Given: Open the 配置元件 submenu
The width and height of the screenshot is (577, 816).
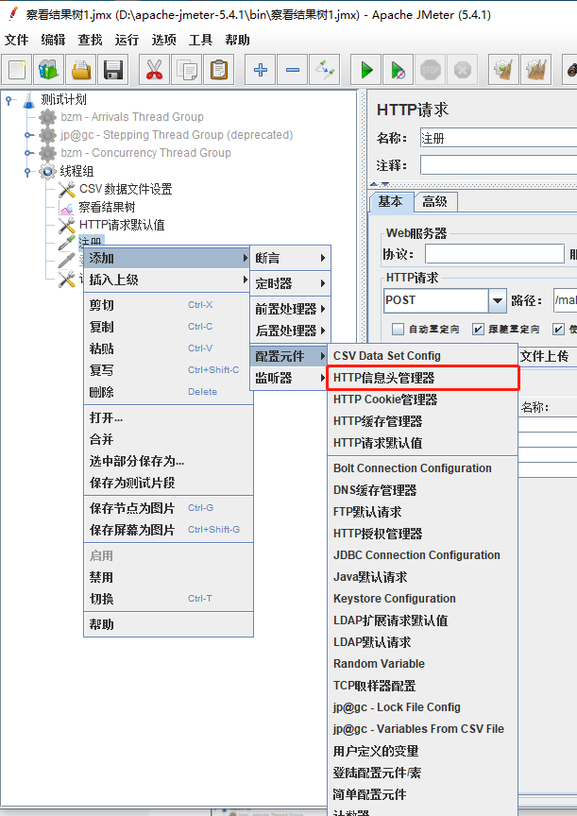Looking at the screenshot, I should 290,356.
